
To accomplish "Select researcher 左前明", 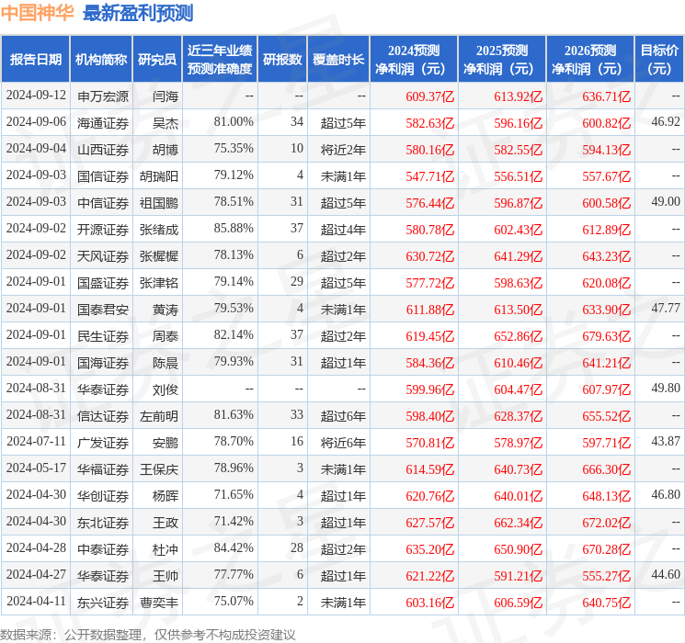I will point(158,415).
